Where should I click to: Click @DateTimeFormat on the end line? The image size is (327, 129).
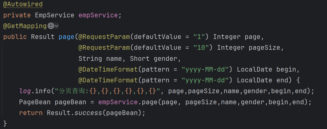pos(108,80)
